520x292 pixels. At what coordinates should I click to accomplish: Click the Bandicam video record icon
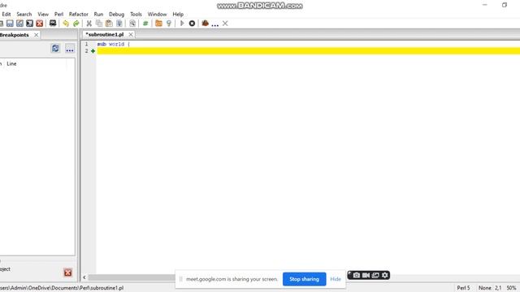(x=366, y=275)
